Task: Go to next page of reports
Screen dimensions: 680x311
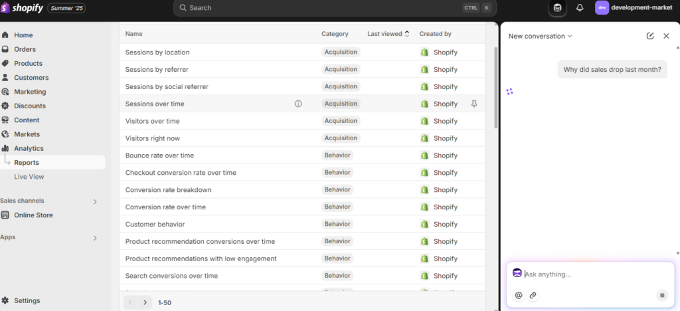Action: [x=145, y=302]
